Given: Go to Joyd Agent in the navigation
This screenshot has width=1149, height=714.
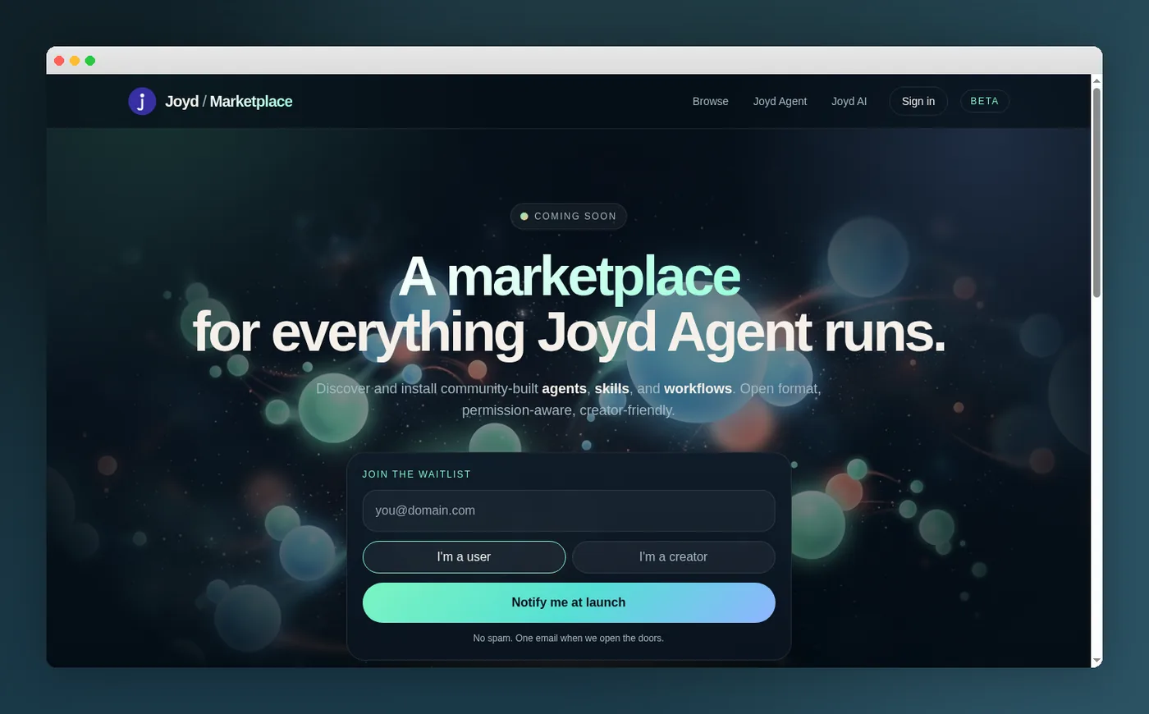Looking at the screenshot, I should click(x=780, y=101).
